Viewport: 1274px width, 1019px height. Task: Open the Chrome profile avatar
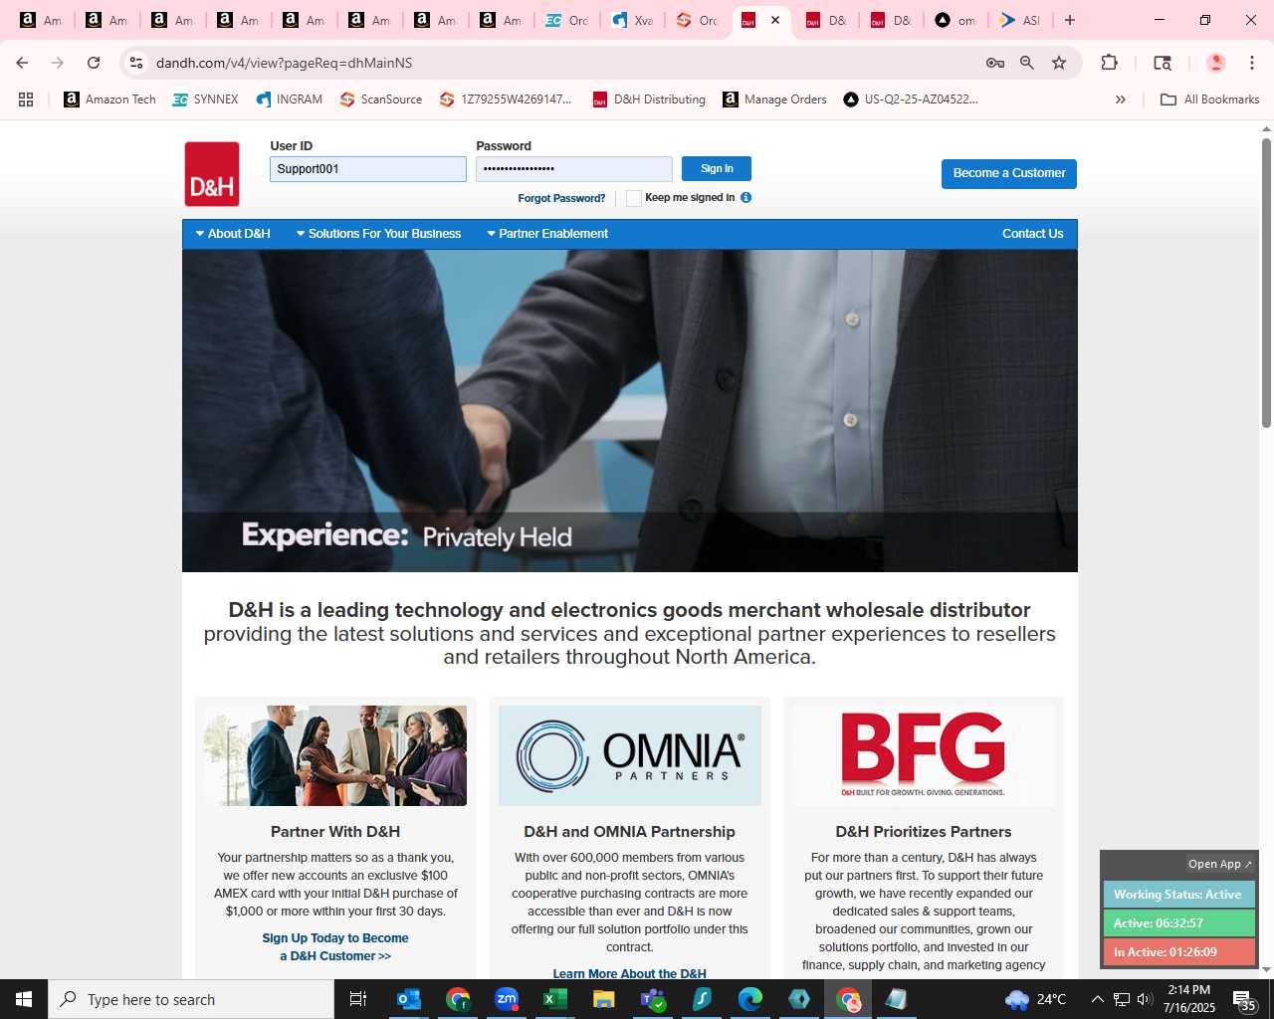coord(1215,63)
